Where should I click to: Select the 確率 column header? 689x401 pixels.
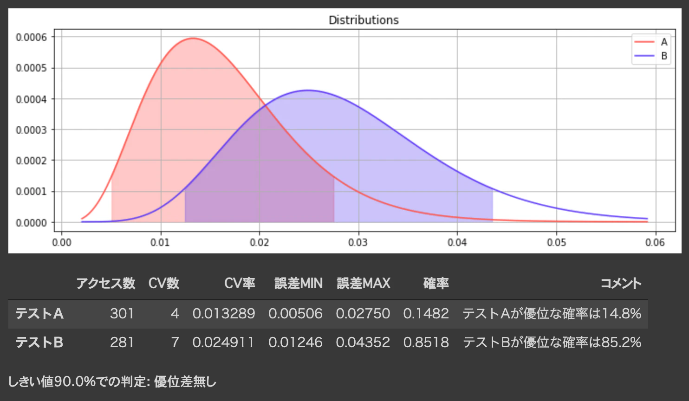436,283
